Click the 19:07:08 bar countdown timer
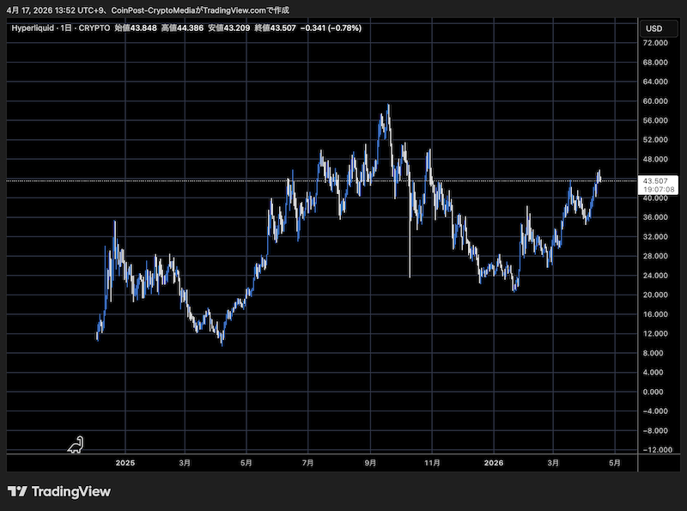The image size is (687, 511). click(x=656, y=189)
